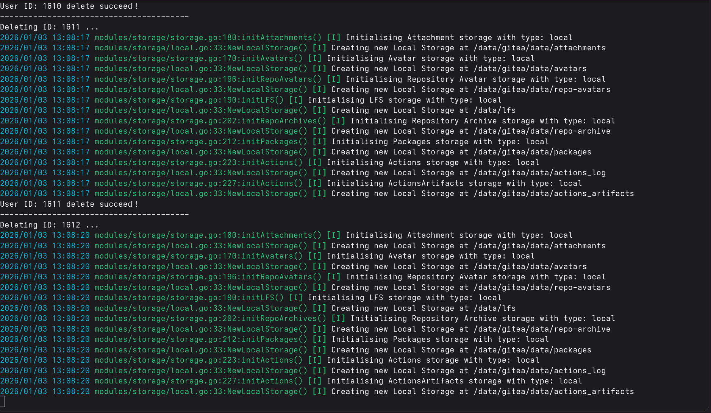The image size is (711, 413).
Task: Click the /data/gitea/data/packages path logged at 13:08:20
Action: click(532, 350)
